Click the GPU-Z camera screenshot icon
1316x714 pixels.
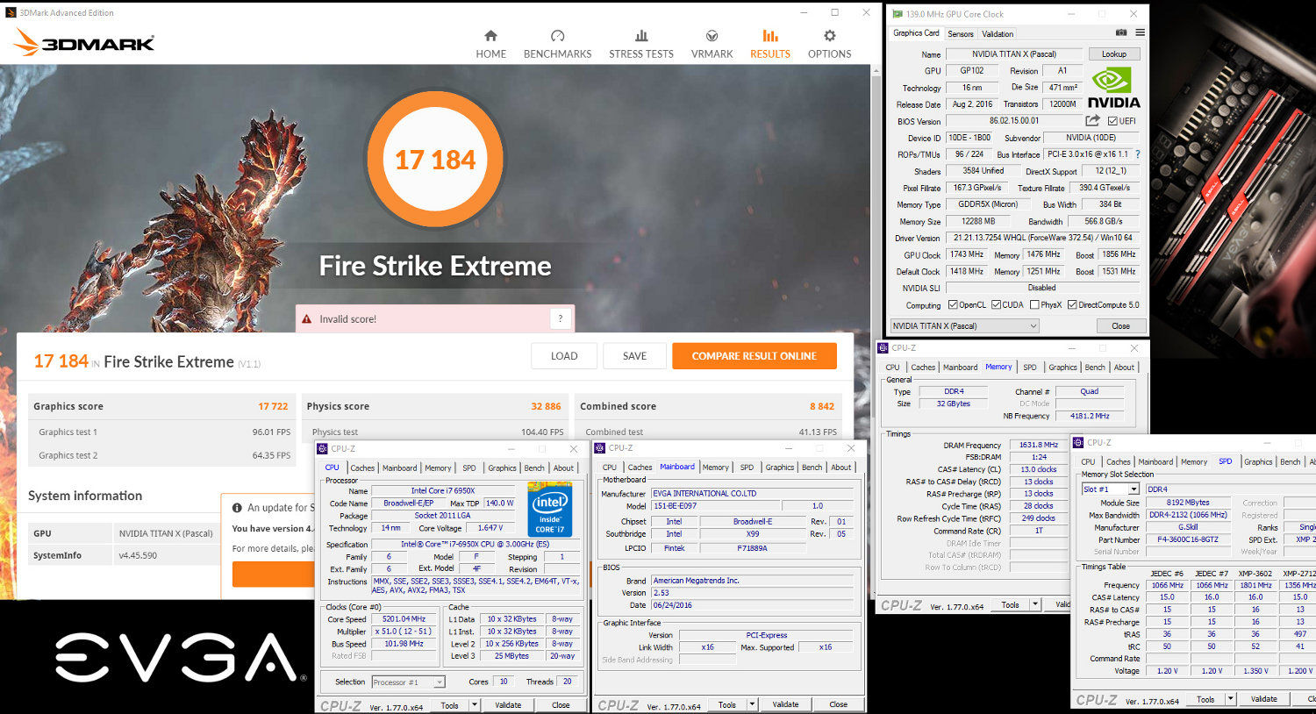tap(1120, 33)
